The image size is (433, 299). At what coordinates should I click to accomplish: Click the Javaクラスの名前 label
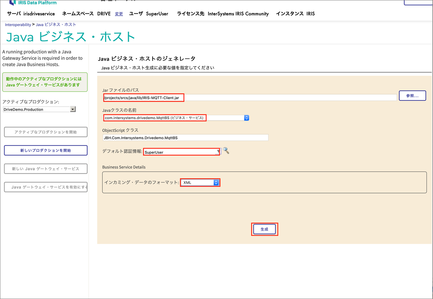(x=119, y=110)
